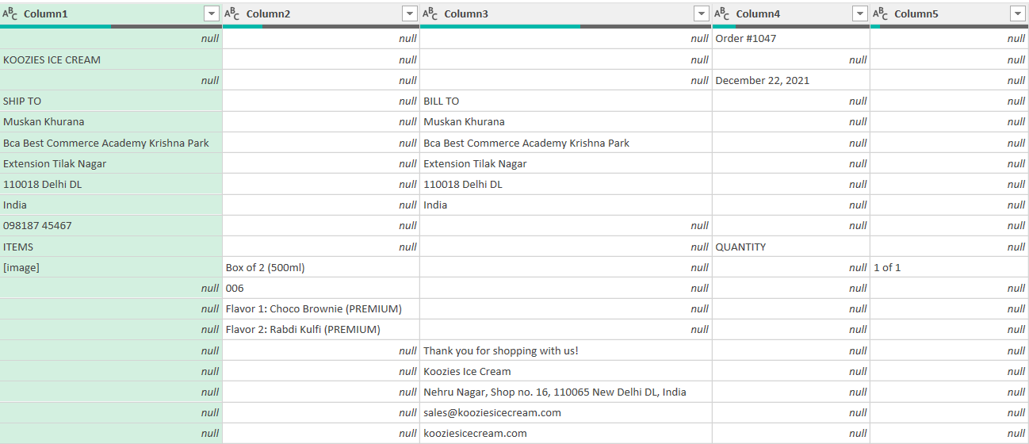
Task: Click the ABC data type icon of Column2
Action: 233,13
